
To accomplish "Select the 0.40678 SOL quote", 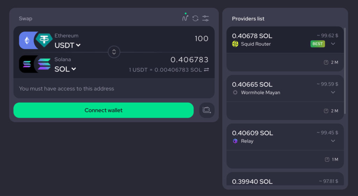I will pos(252,36).
